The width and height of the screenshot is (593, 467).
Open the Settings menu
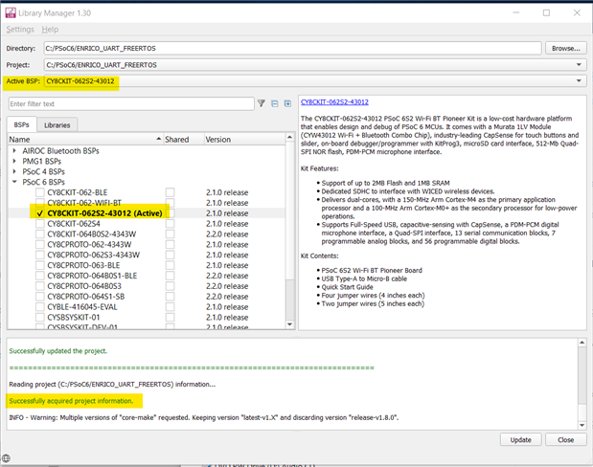click(20, 30)
